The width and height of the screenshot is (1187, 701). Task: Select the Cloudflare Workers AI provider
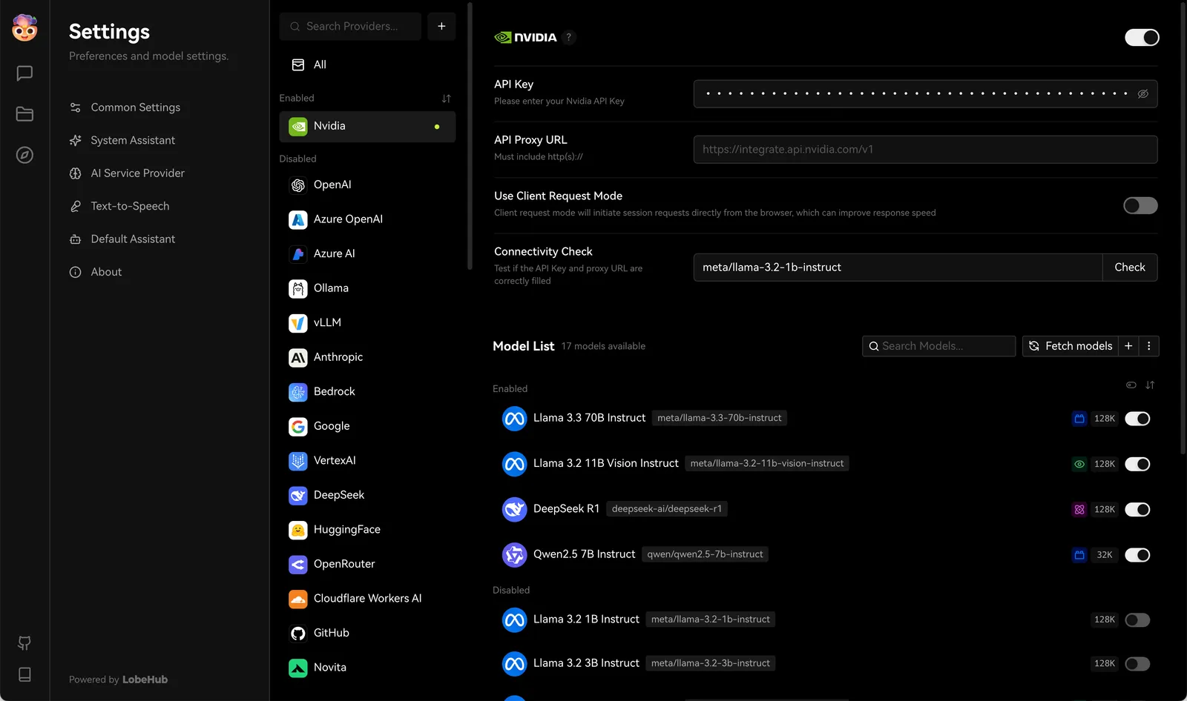pos(367,598)
